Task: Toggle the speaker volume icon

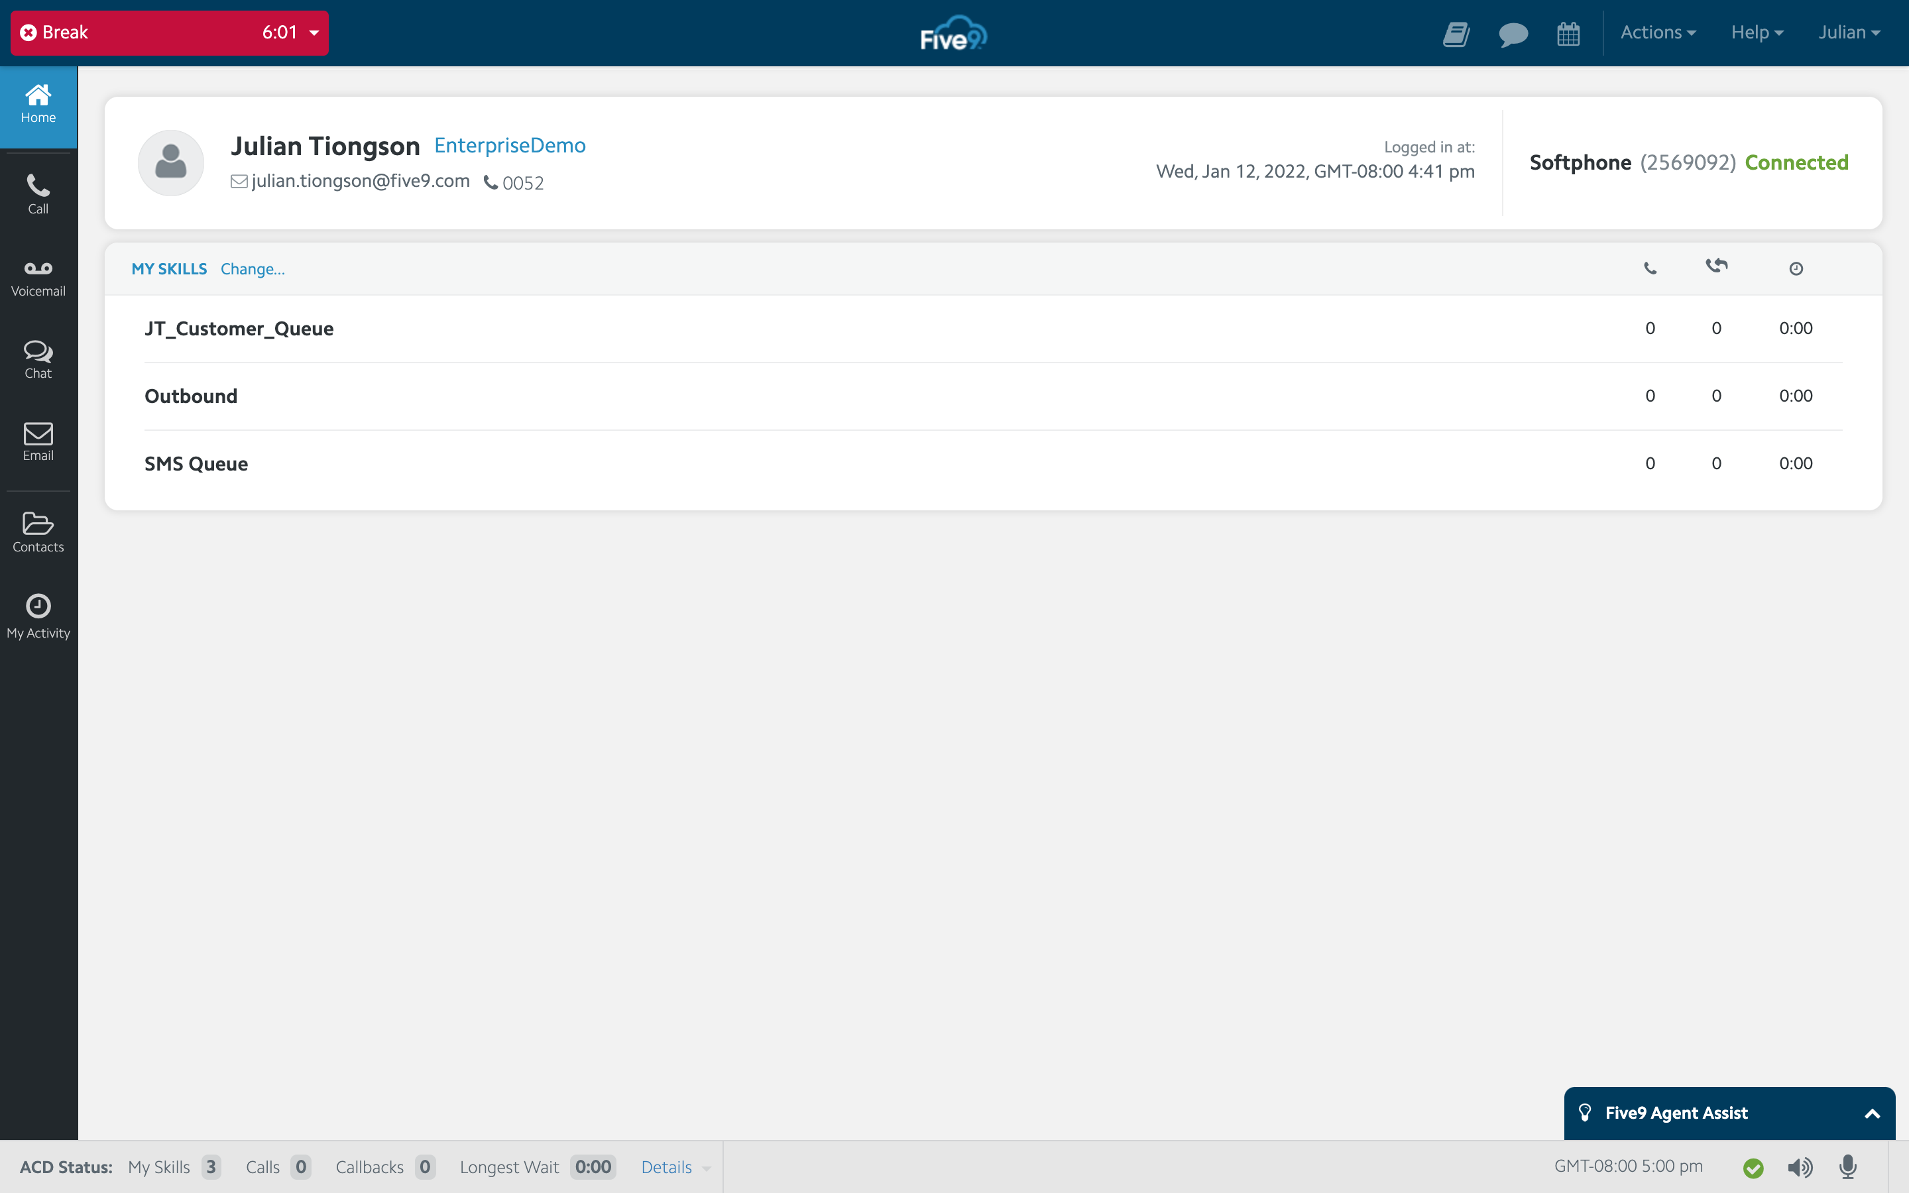Action: tap(1800, 1167)
